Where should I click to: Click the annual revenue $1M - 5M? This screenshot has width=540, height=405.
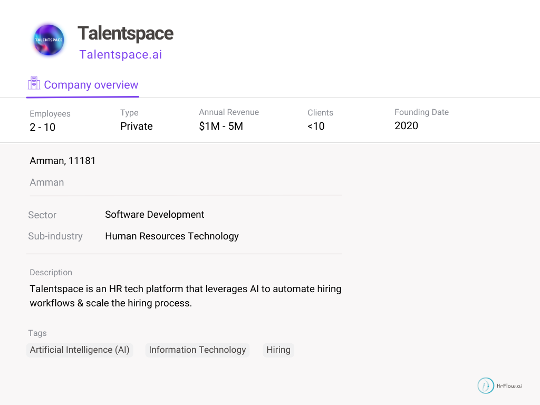tap(221, 126)
